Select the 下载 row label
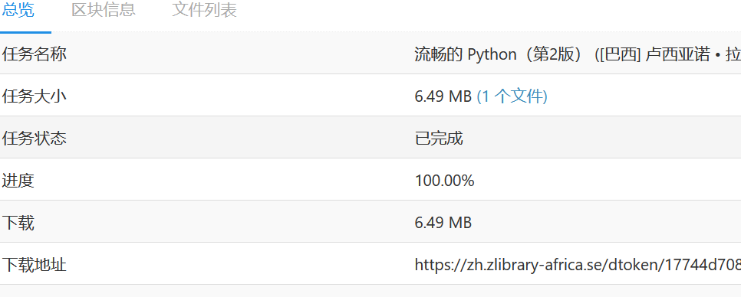Image resolution: width=741 pixels, height=297 pixels. tap(18, 223)
